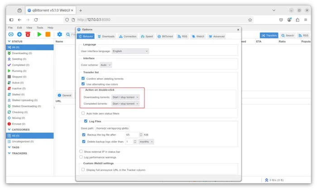The height and width of the screenshot is (190, 317).
Task: Click the browser address bar URL
Action: tap(94, 19)
